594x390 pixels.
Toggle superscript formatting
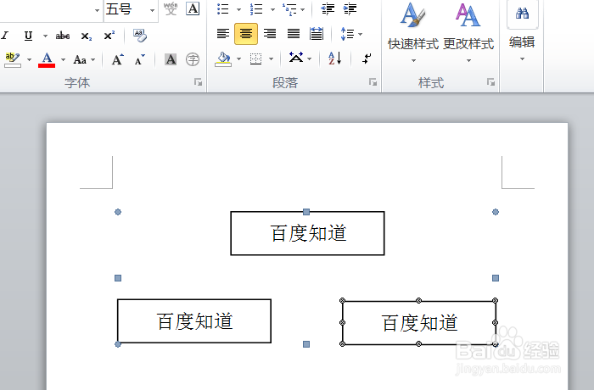tap(109, 36)
